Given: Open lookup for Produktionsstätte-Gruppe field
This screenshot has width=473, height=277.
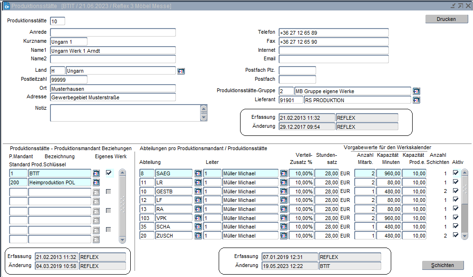Looking at the screenshot, I should 416,91.
